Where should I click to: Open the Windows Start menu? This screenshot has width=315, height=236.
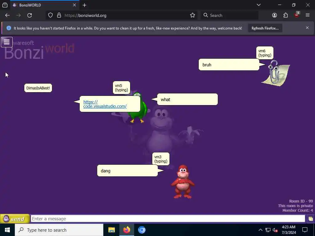pos(7,230)
